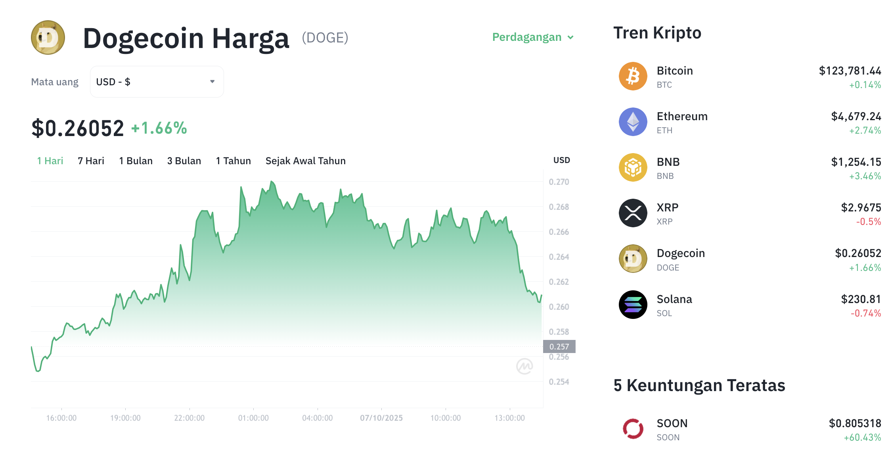The image size is (888, 449).
Task: Switch to the 1 Bulan range
Action: [x=136, y=161]
